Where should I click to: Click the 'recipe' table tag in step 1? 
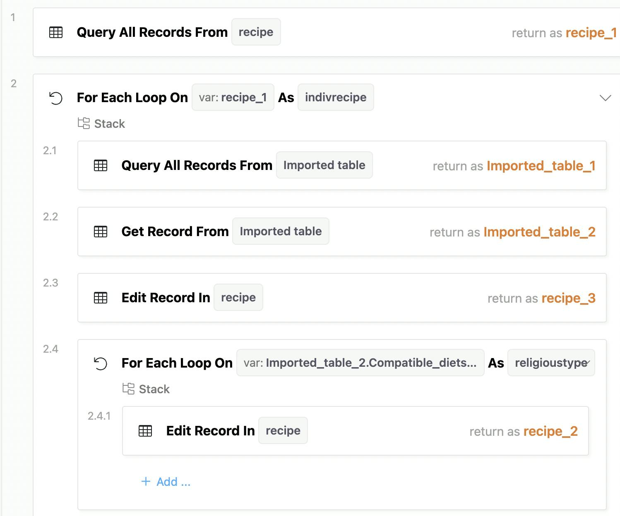(x=256, y=32)
